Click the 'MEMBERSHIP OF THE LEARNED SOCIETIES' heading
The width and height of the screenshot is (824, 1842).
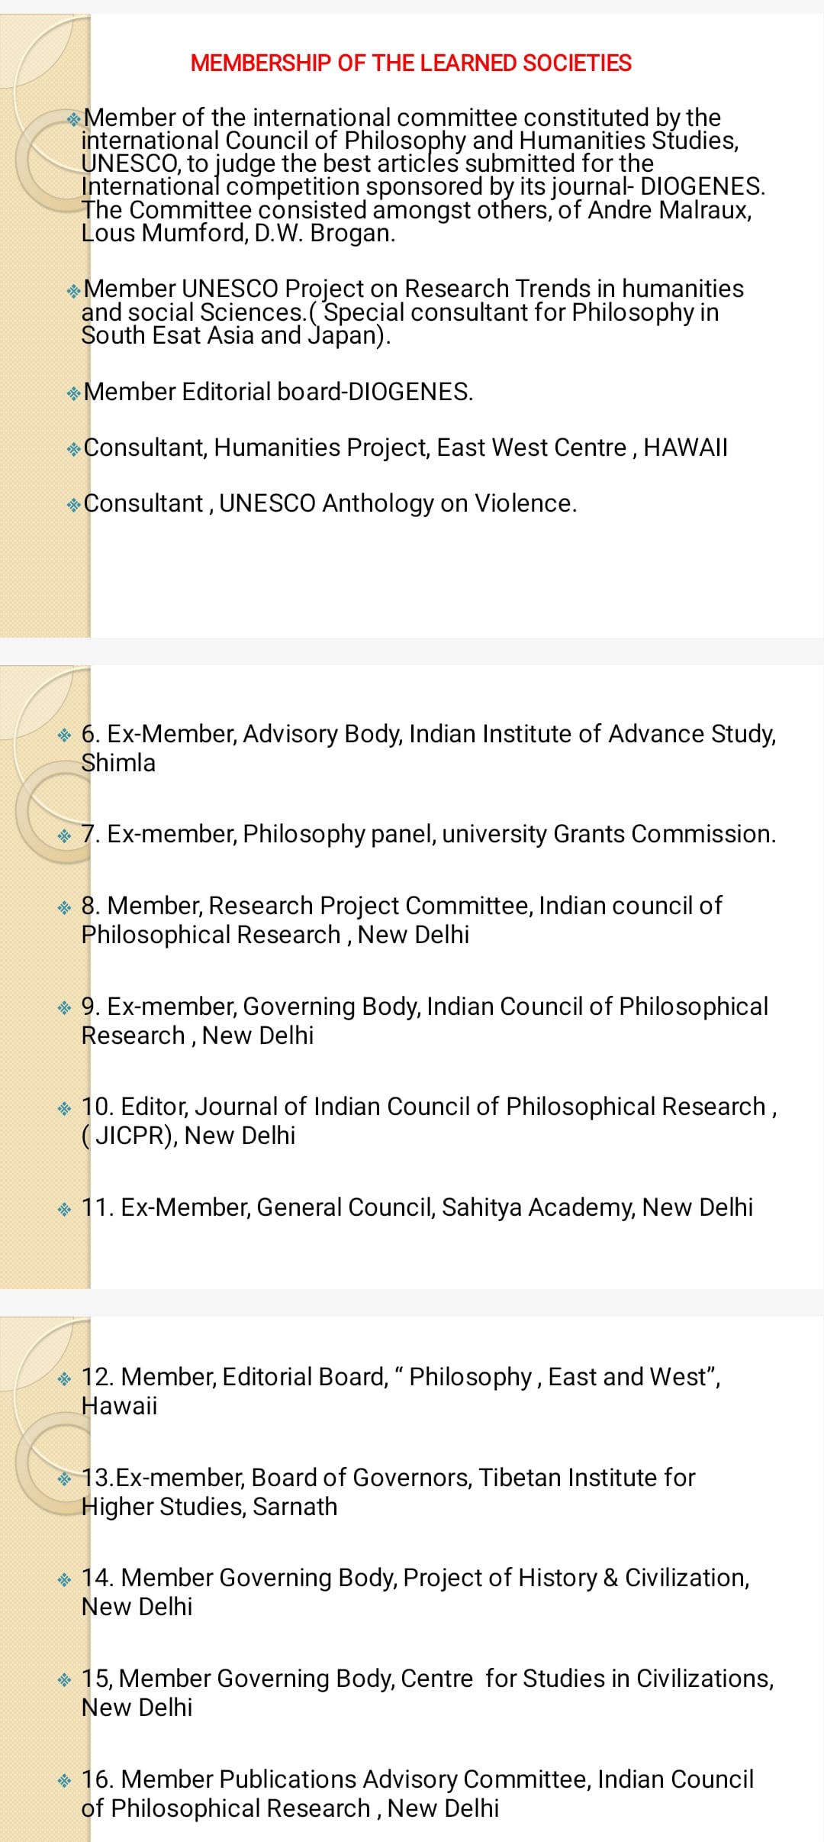(x=411, y=63)
